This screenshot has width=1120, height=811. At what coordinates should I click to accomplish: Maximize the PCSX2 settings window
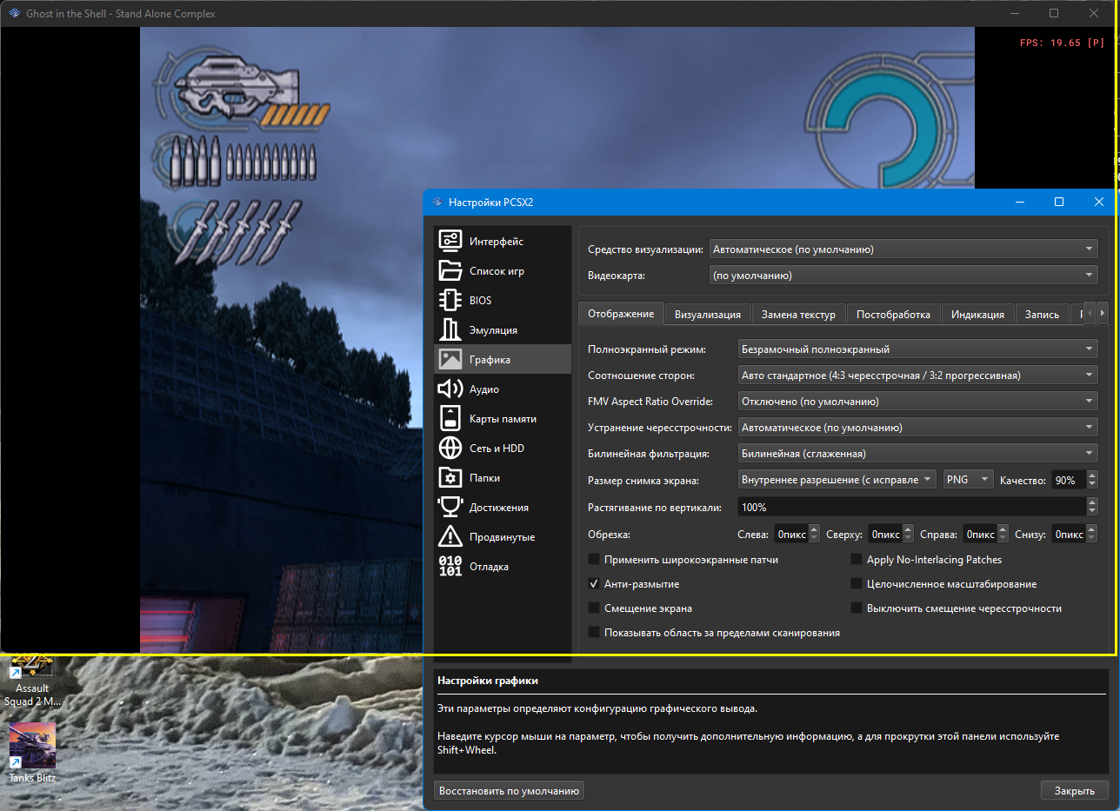[1059, 202]
